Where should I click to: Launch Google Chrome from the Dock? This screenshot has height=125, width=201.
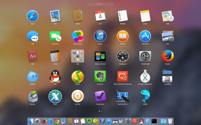57,121
